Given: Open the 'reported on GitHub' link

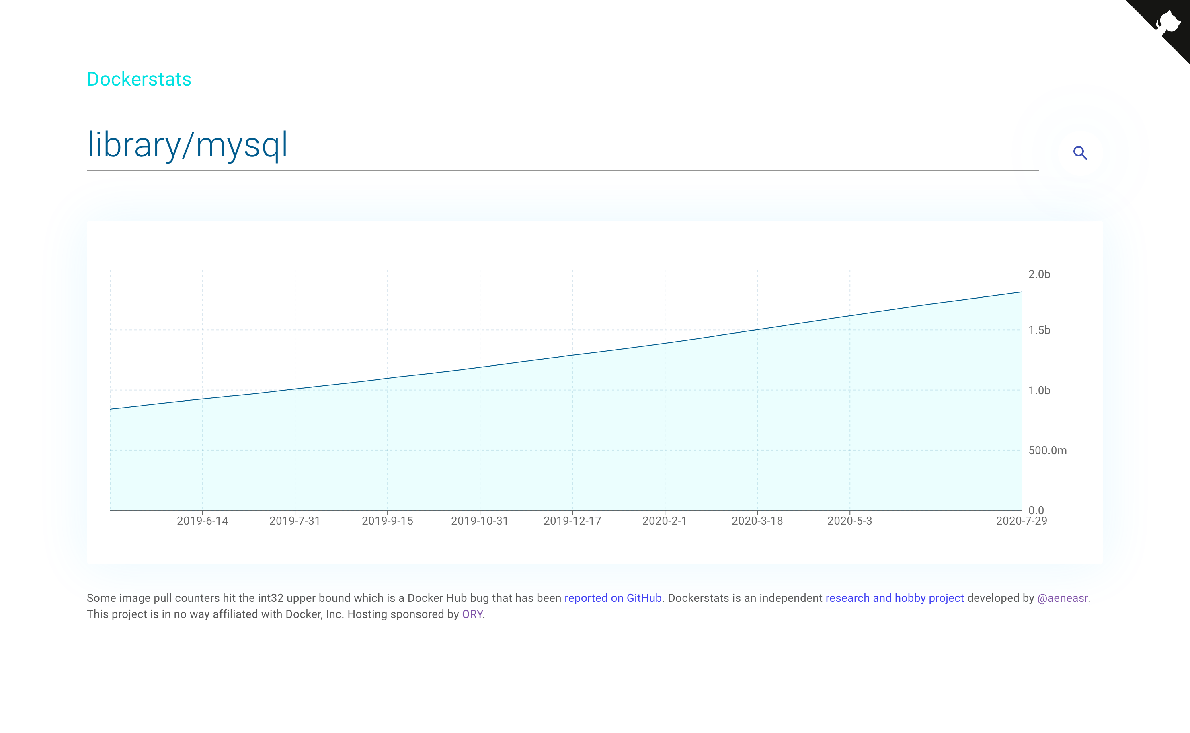Looking at the screenshot, I should pyautogui.click(x=613, y=598).
